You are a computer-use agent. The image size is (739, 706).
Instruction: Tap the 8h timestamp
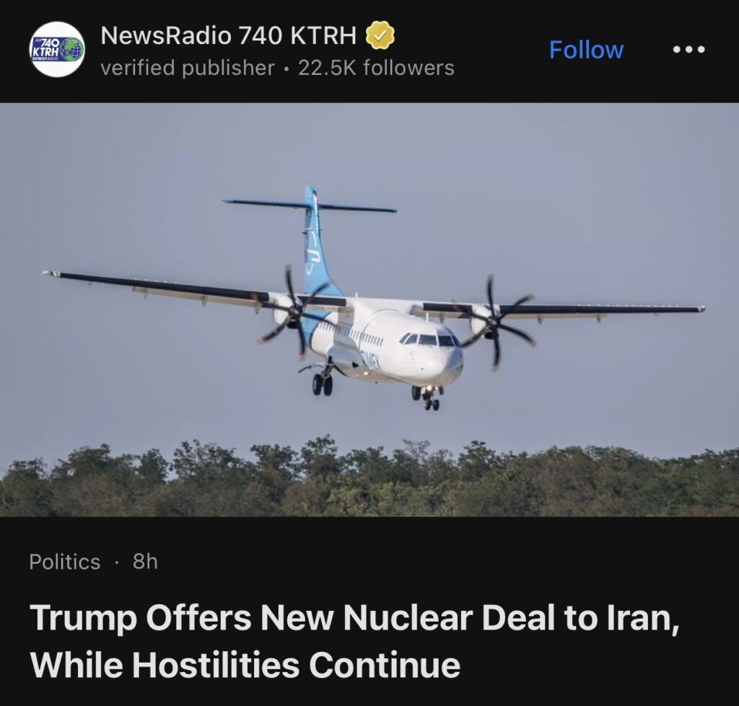145,561
